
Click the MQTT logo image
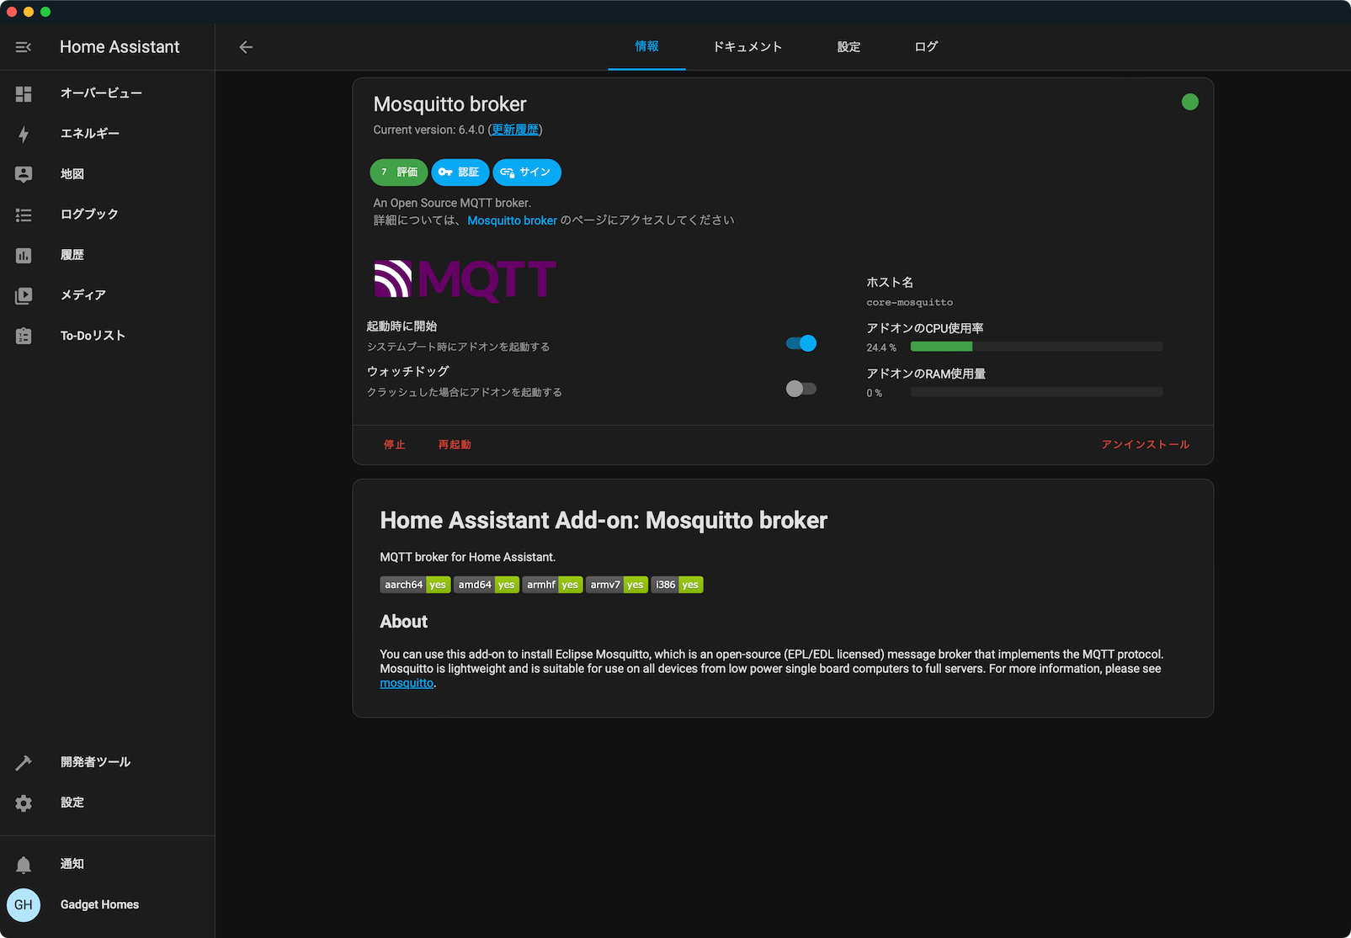465,280
